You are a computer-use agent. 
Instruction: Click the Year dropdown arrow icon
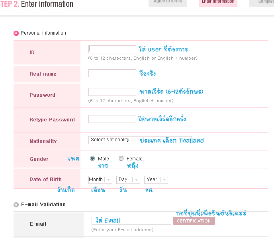point(164,180)
